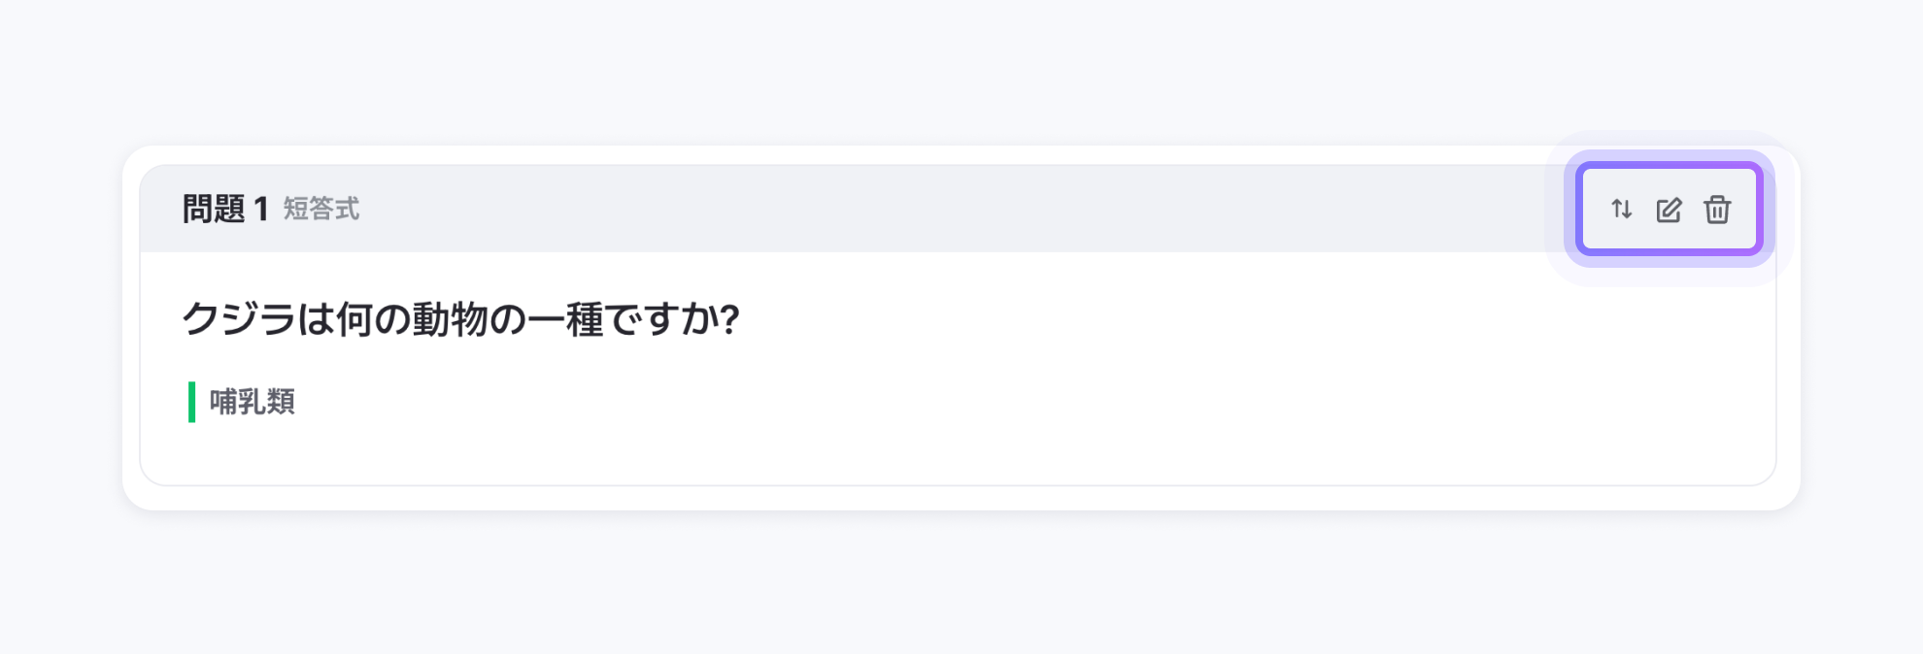
Task: Click the pencil edit icon for 問題 1
Action: [1669, 210]
